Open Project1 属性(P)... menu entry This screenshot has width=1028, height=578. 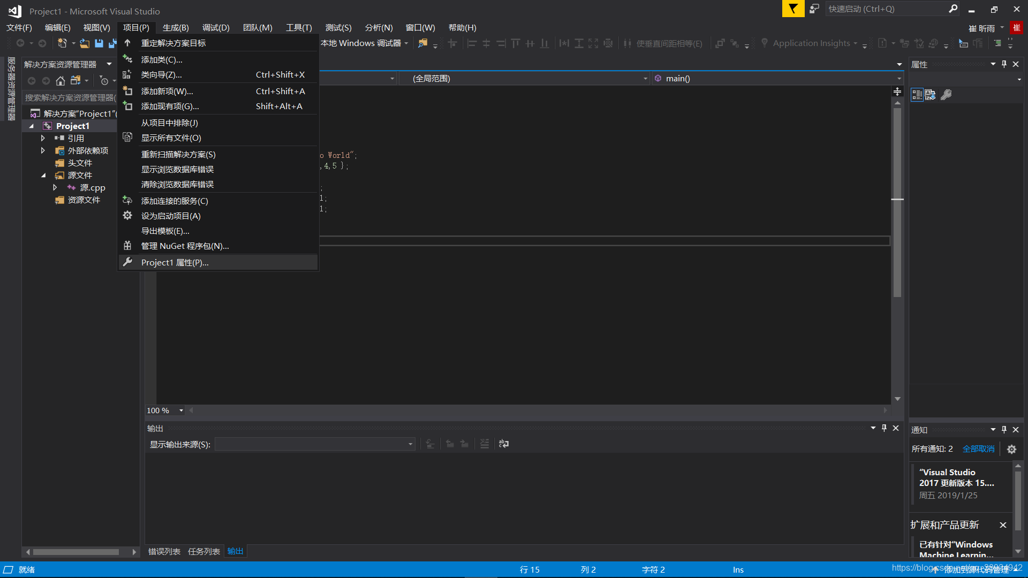click(x=218, y=262)
